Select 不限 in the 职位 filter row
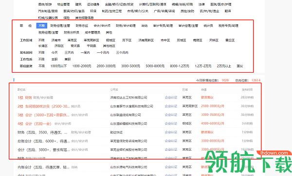The width and height of the screenshot is (292, 176). pos(41,26)
